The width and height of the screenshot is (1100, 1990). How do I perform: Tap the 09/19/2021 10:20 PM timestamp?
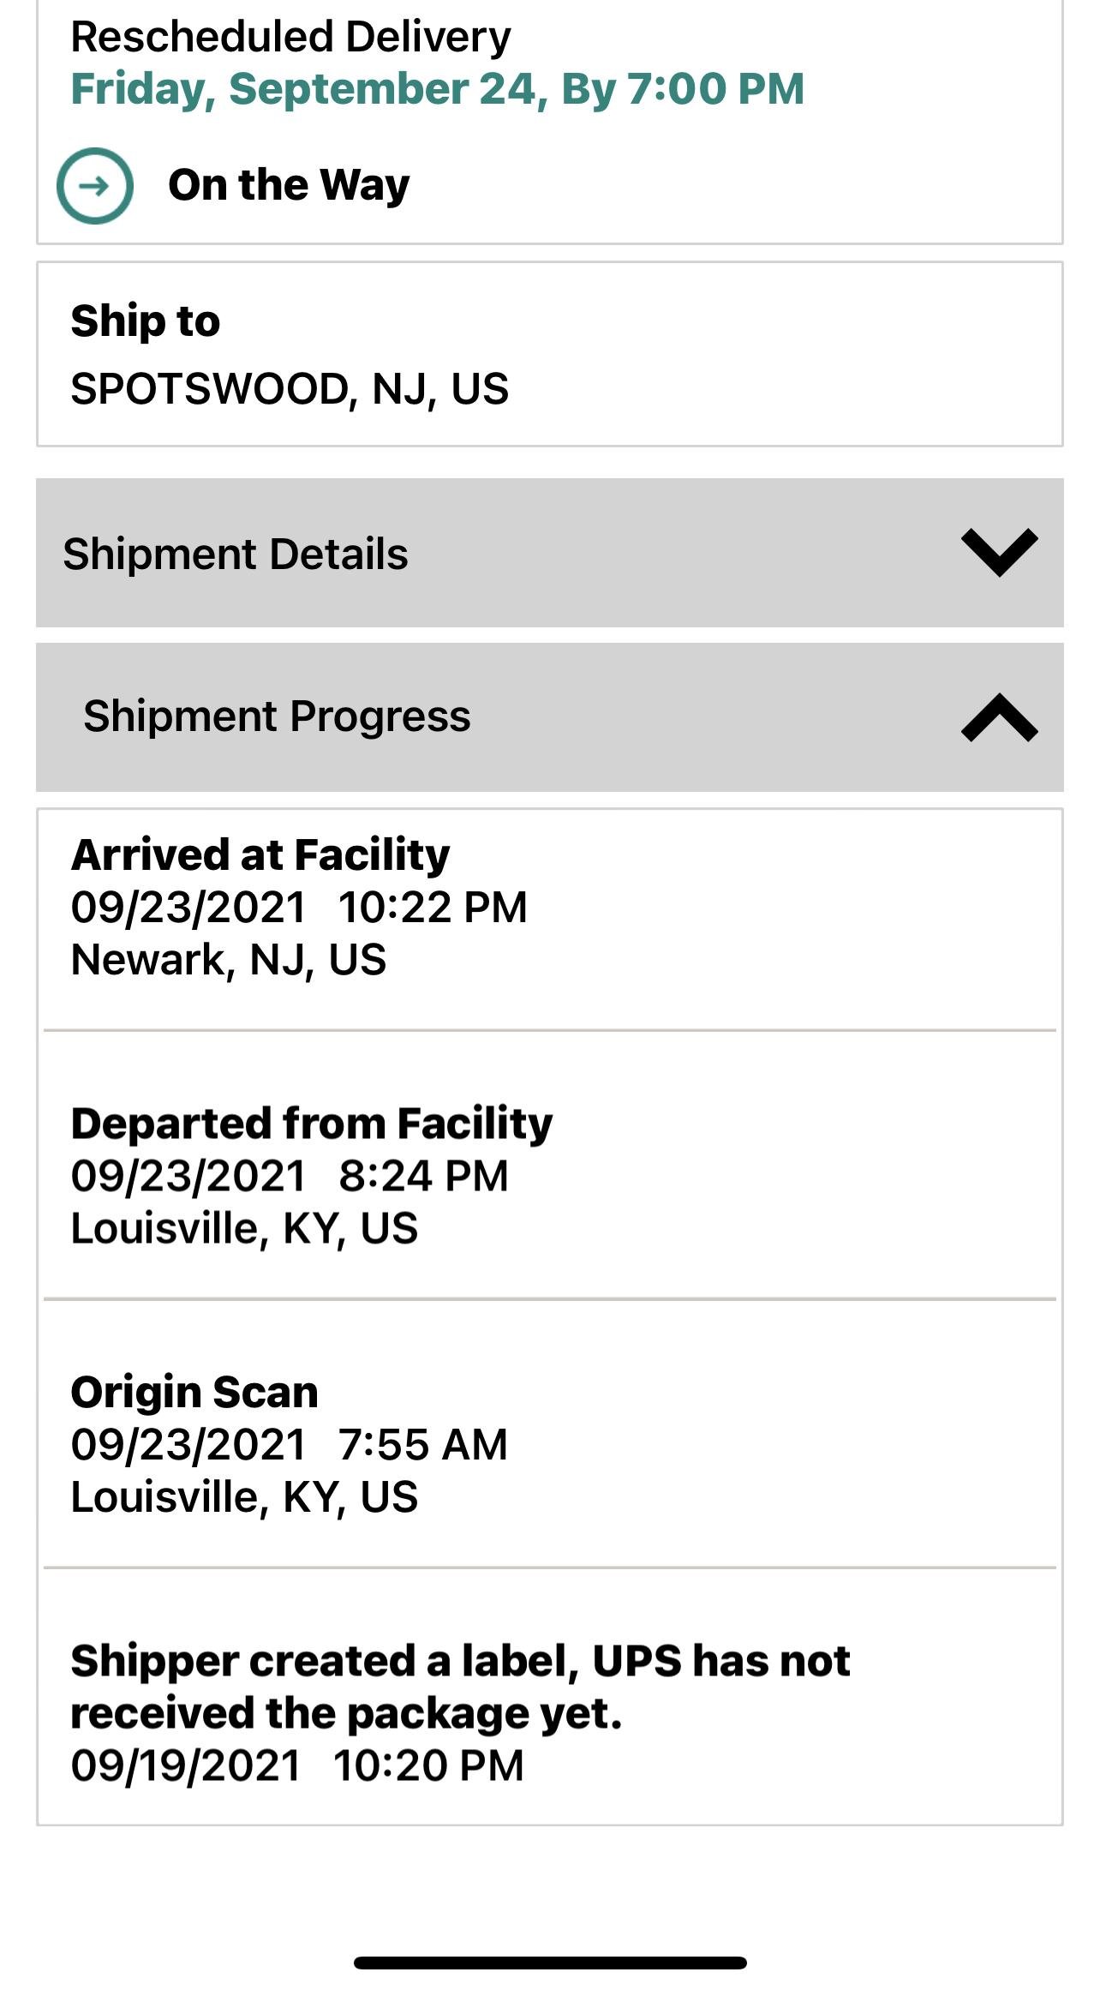296,1766
